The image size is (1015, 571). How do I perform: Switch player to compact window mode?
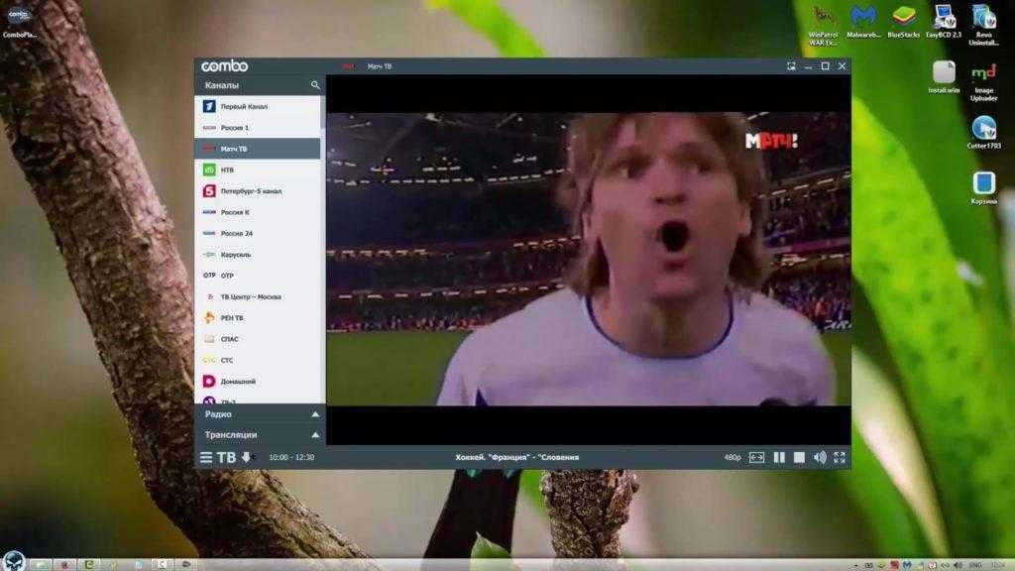click(x=791, y=66)
